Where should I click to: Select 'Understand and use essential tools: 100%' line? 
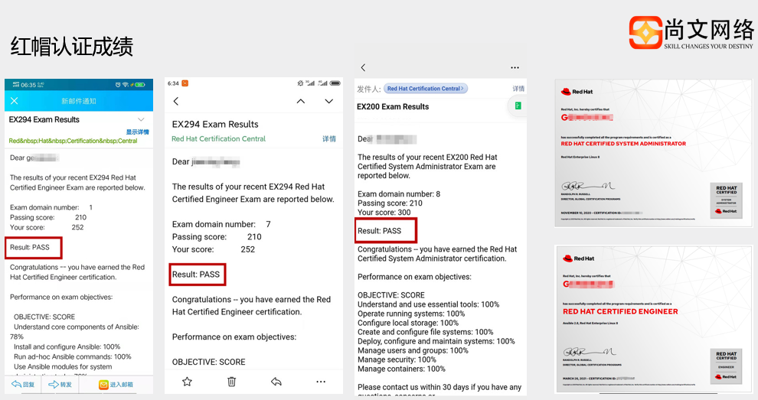click(x=428, y=304)
